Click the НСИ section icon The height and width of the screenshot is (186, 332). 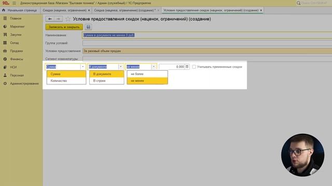tap(5, 67)
